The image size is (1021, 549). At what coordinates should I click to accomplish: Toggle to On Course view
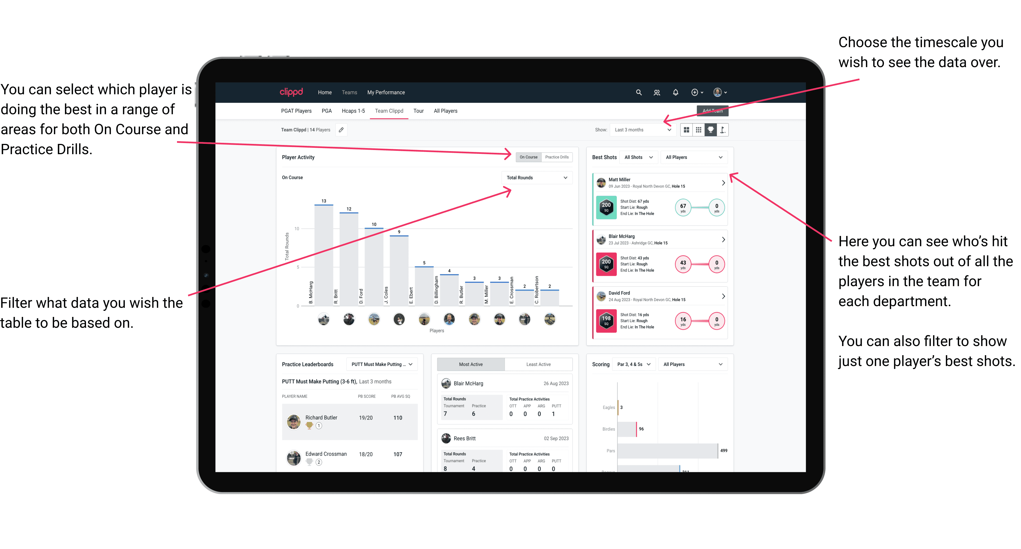[x=528, y=157]
